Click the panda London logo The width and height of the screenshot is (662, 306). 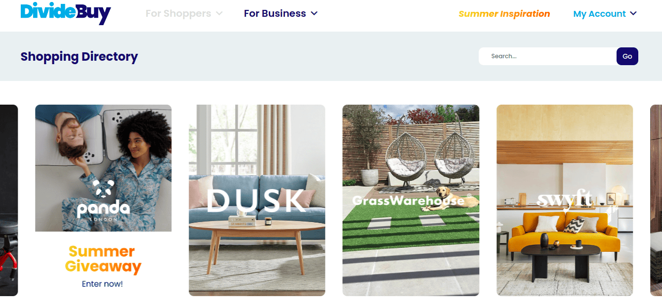(x=103, y=200)
